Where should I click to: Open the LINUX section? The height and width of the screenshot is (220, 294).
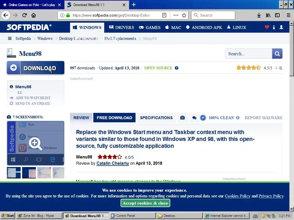click(237, 27)
